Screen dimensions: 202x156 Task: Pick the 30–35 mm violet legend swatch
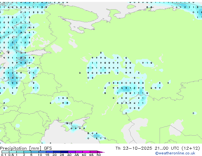pyautogui.click(x=72, y=152)
